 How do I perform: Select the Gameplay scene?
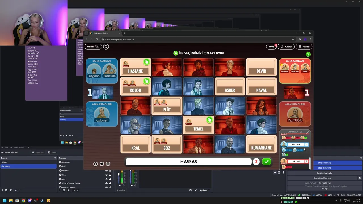(x=28, y=166)
